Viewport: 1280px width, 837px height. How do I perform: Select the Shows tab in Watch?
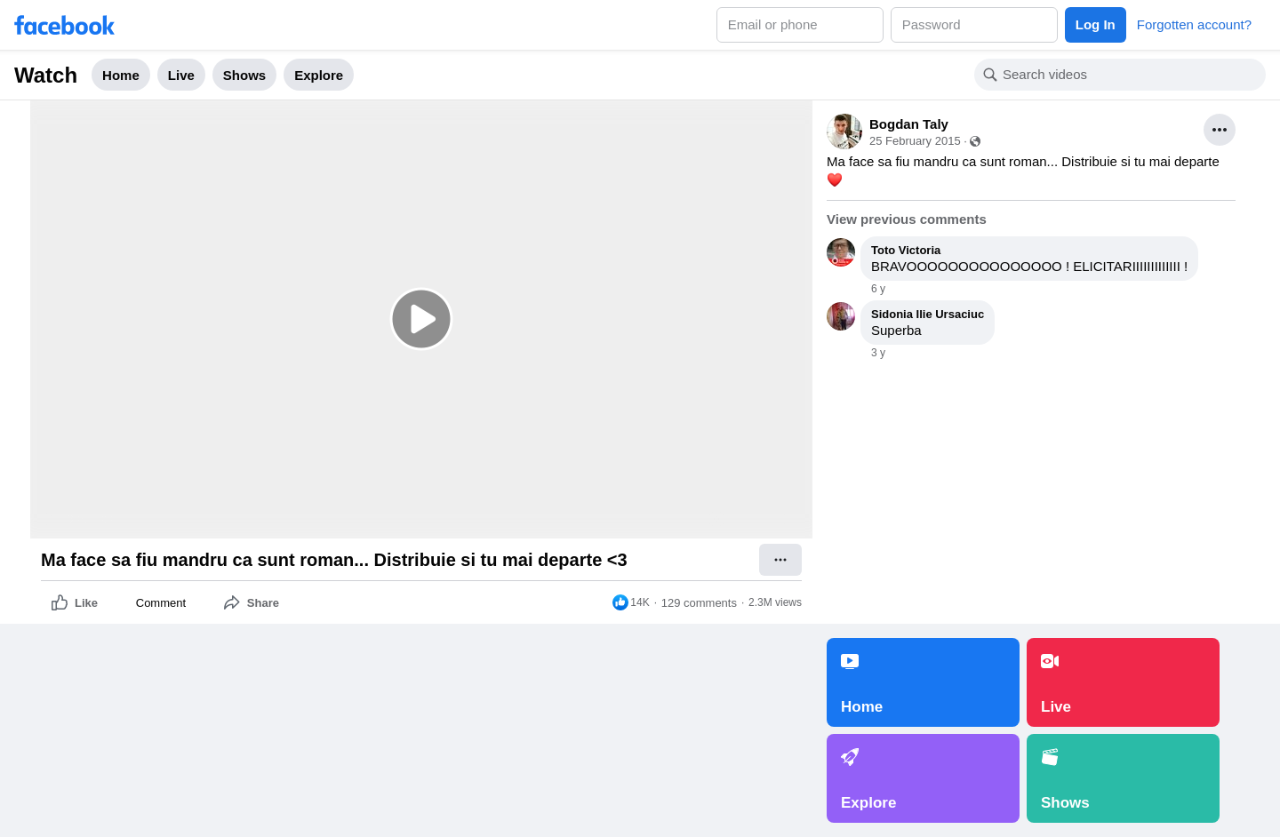244,75
